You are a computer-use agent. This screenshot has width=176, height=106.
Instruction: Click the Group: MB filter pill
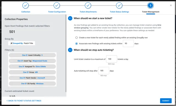tap(32, 72)
